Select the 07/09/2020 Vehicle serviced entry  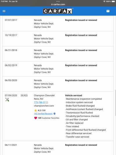pyautogui.click(x=58, y=116)
